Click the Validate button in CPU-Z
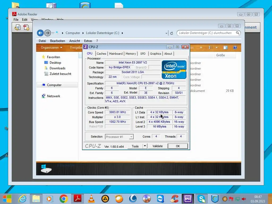Image resolution: width=272 pixels, height=204 pixels. [158, 146]
